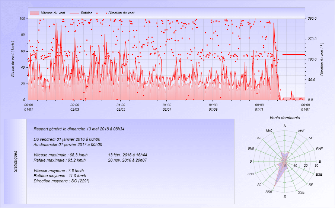Viewport: 335px width, 208px height.
Task: Click the Rapport généré report date line
Action: (79, 129)
